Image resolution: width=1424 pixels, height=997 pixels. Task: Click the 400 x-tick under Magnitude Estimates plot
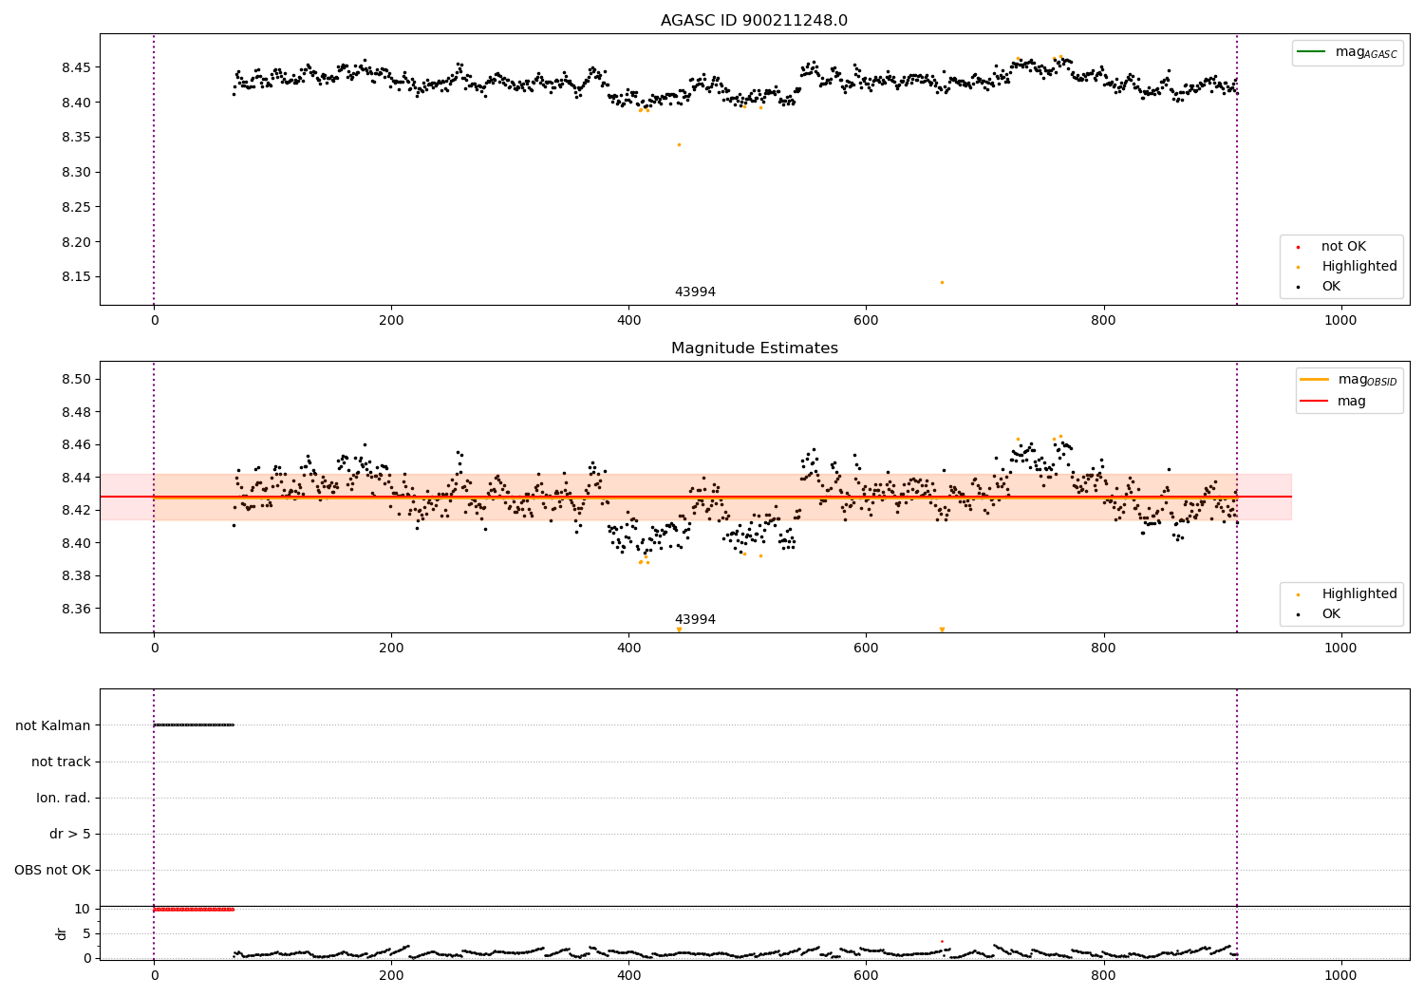coord(628,648)
